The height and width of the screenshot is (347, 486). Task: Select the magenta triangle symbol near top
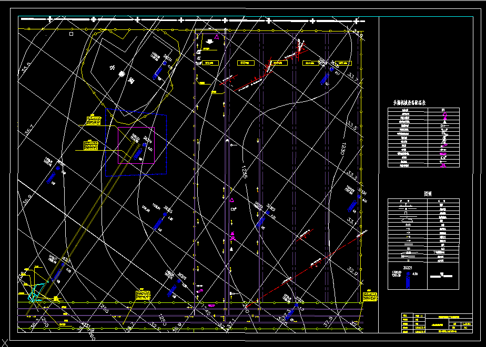[x=217, y=37]
